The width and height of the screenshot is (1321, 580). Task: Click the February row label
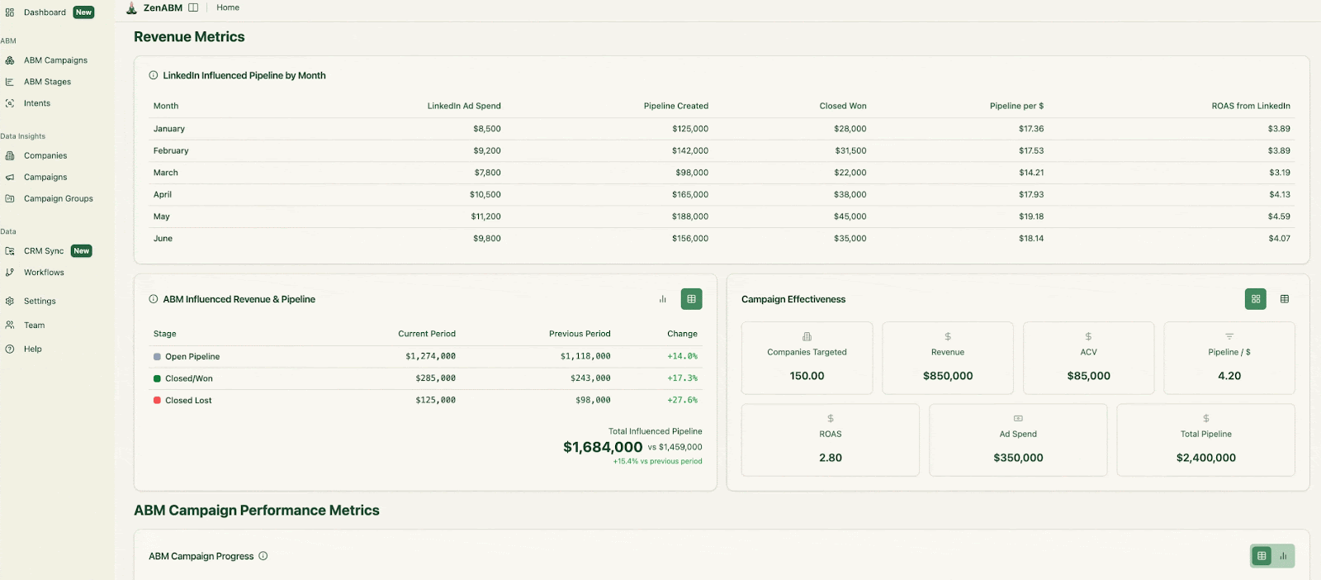point(171,150)
